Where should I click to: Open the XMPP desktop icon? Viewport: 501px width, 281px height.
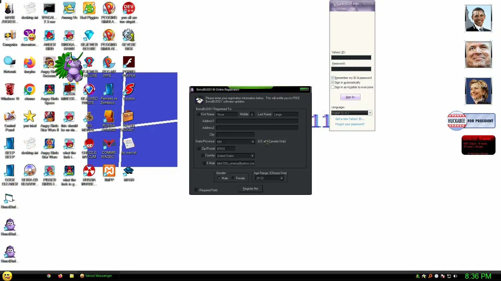point(109,171)
